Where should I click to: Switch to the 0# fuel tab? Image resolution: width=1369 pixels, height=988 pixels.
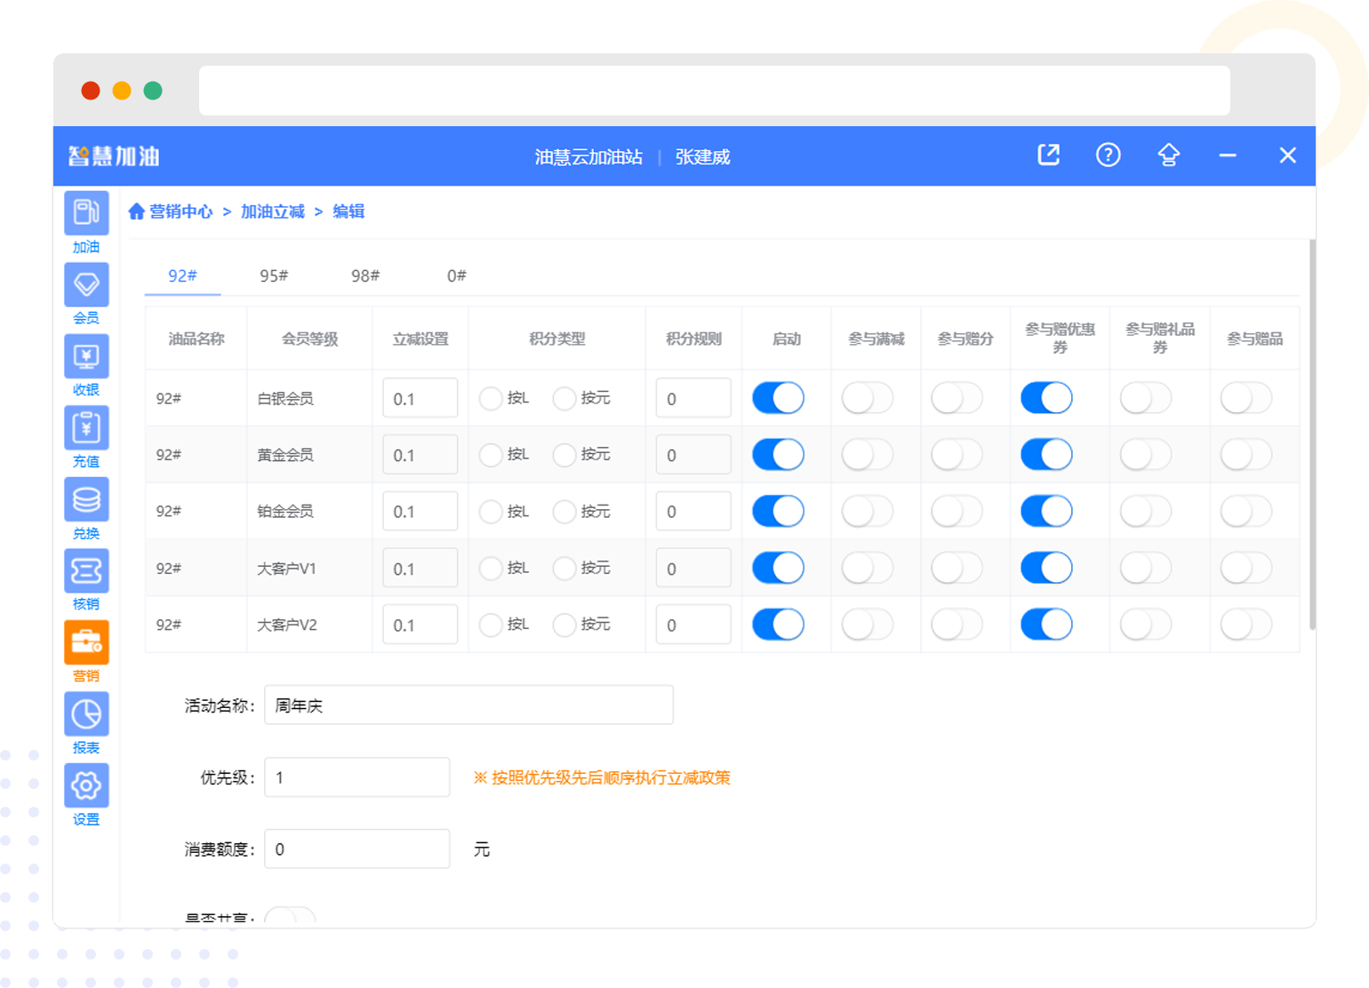[456, 276]
